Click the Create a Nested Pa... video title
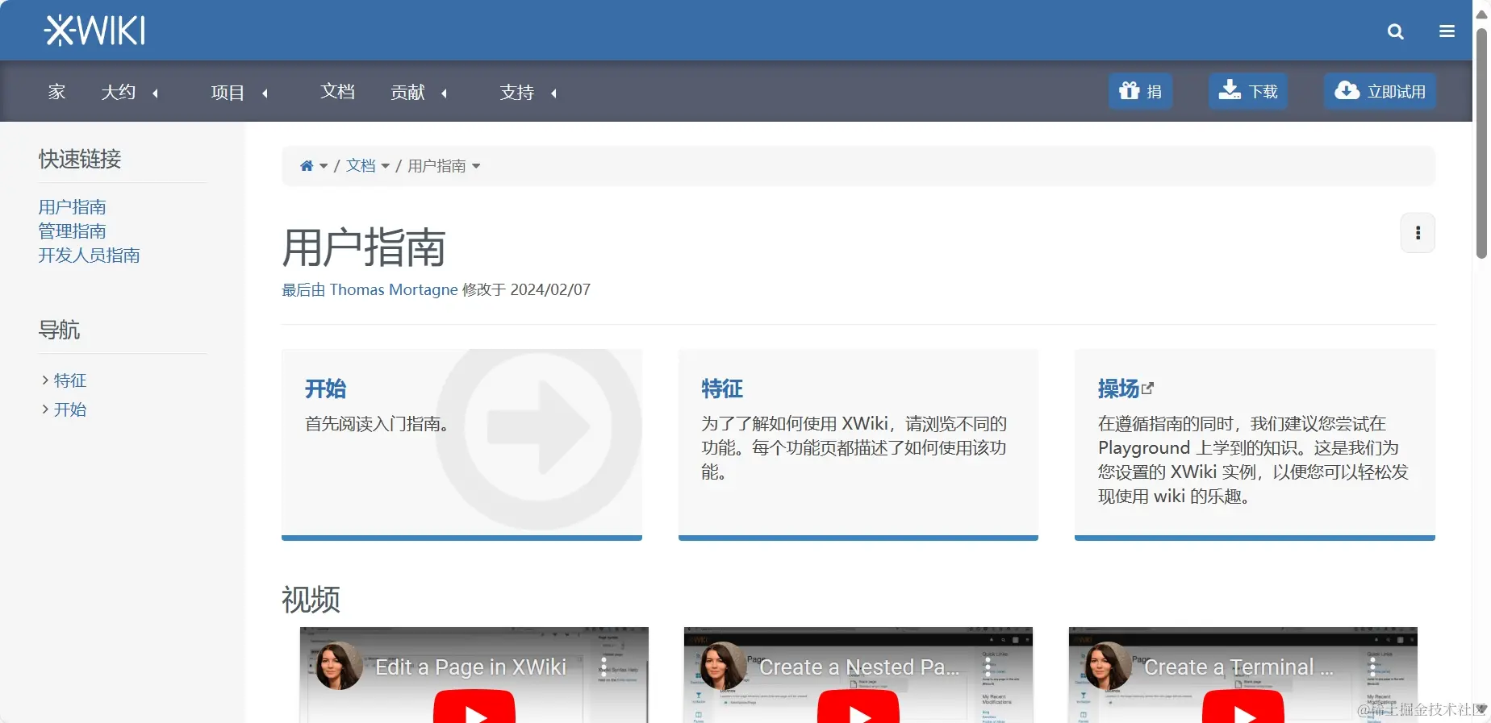This screenshot has height=723, width=1491. click(860, 667)
